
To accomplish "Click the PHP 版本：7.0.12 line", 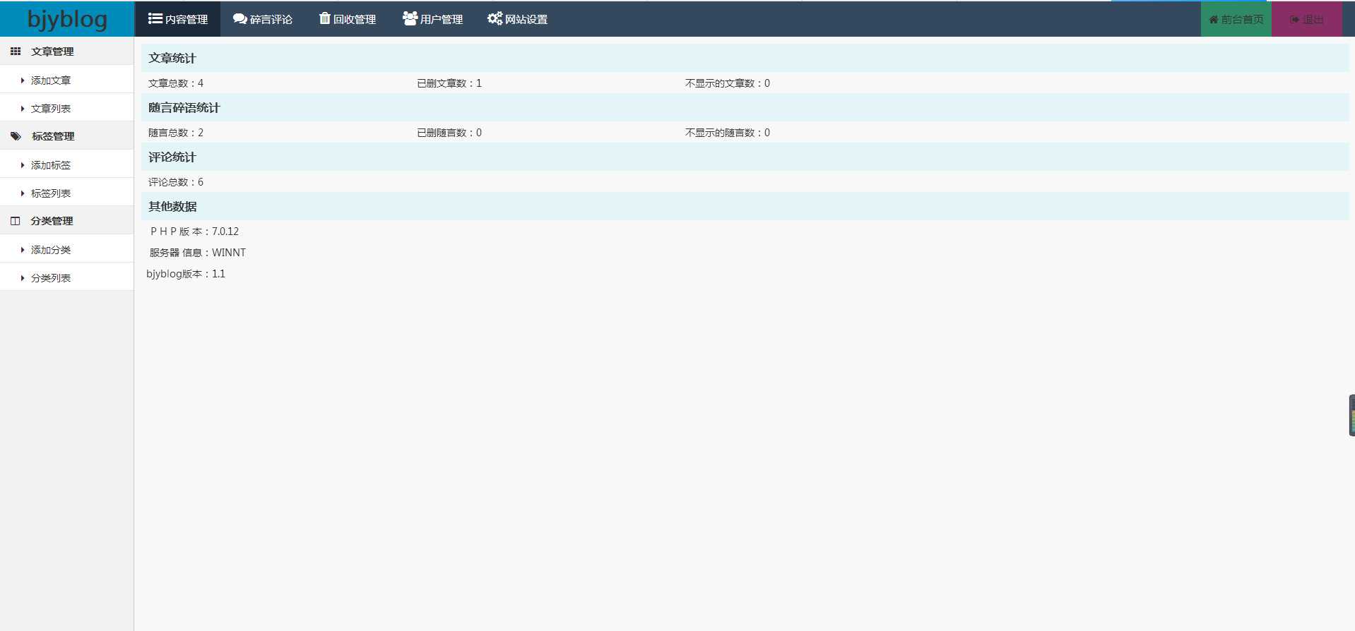I will click(194, 232).
